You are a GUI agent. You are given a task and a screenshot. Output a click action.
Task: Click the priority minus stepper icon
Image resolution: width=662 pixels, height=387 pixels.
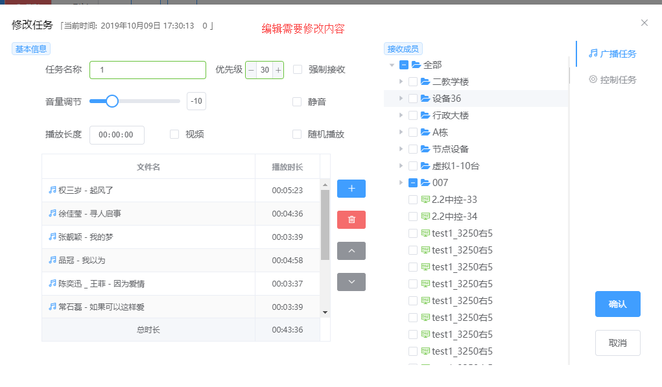pyautogui.click(x=252, y=70)
